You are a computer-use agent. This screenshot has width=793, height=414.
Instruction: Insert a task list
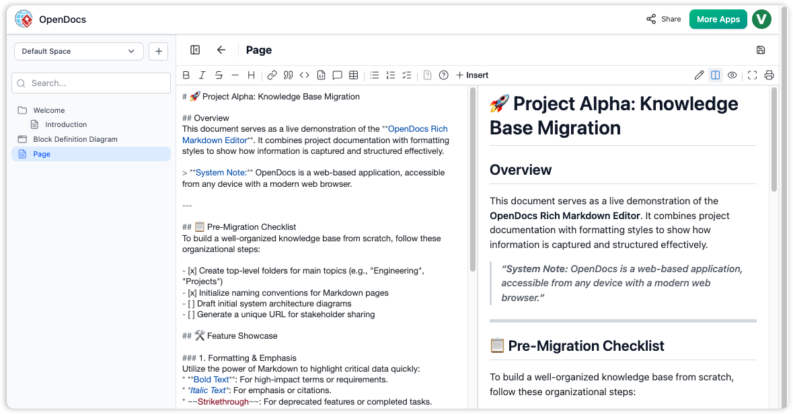point(406,75)
